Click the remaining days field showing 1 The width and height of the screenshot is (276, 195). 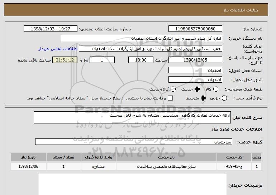(102, 60)
